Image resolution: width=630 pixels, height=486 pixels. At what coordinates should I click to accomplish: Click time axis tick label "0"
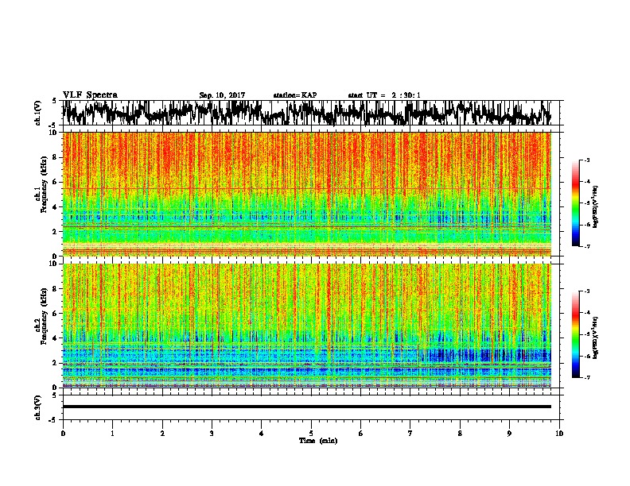(x=63, y=433)
